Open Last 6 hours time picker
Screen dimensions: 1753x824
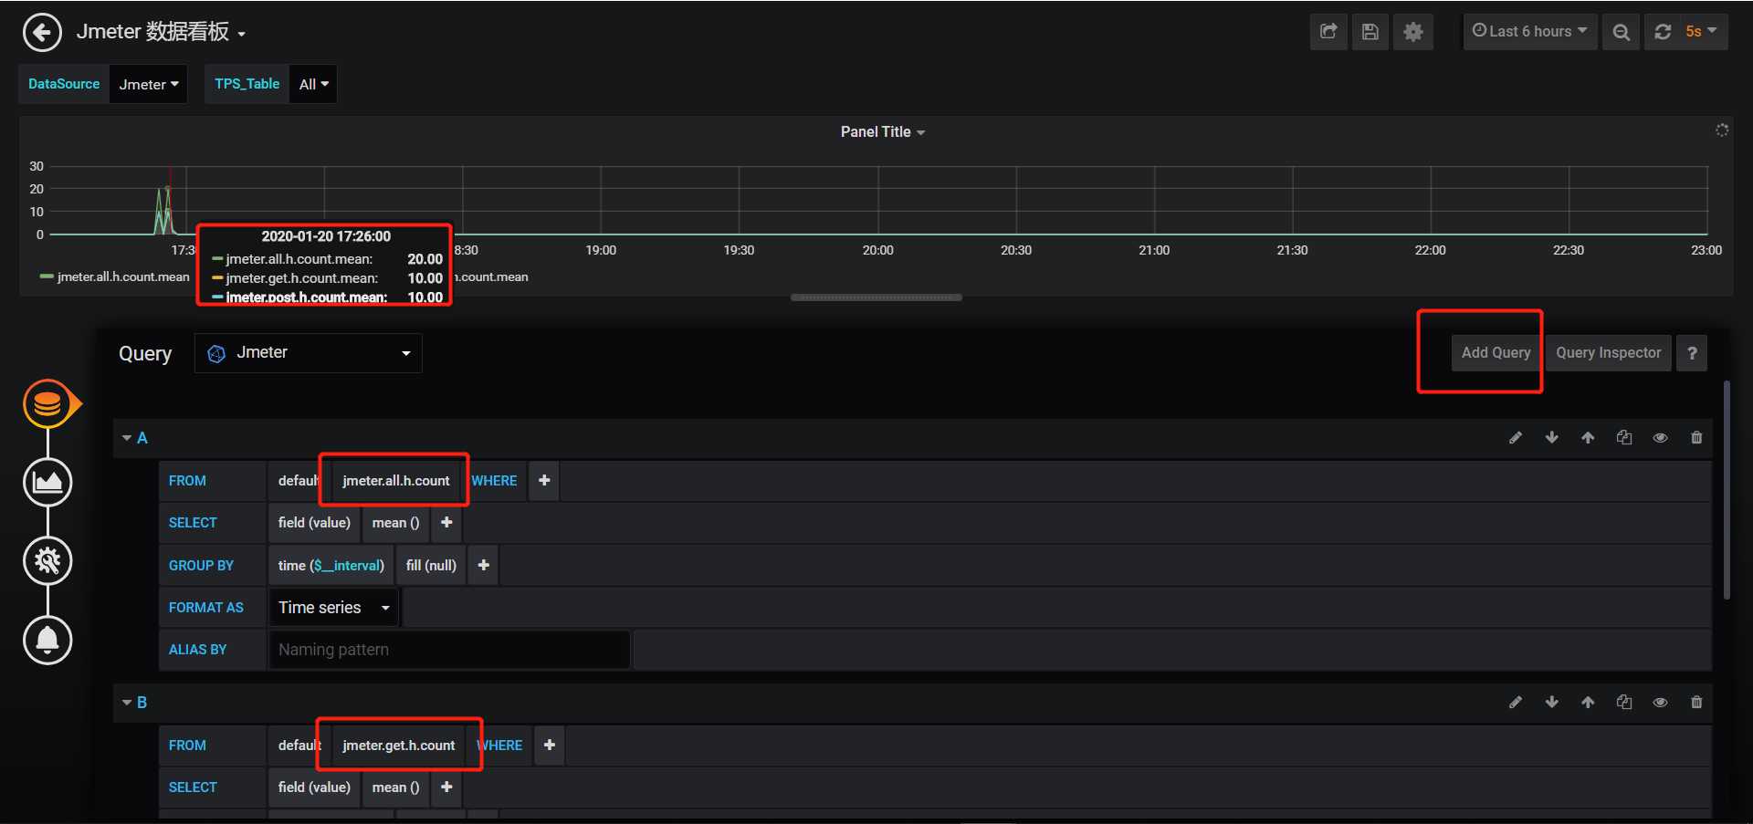(1530, 32)
